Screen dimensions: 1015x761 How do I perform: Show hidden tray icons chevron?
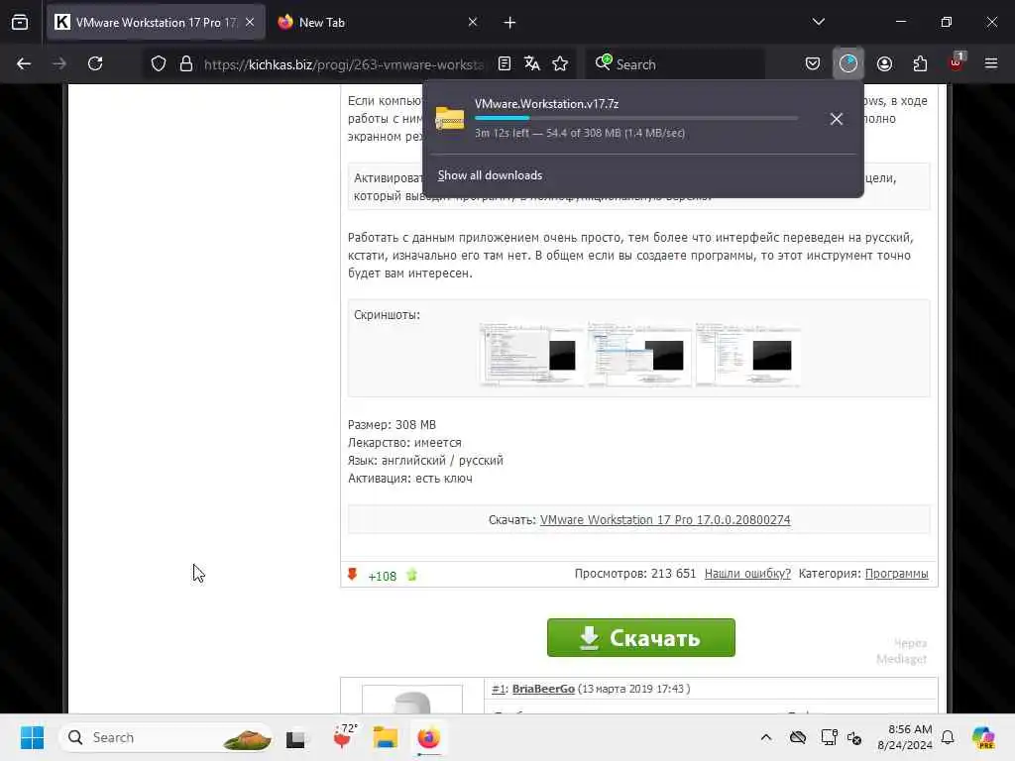point(765,737)
